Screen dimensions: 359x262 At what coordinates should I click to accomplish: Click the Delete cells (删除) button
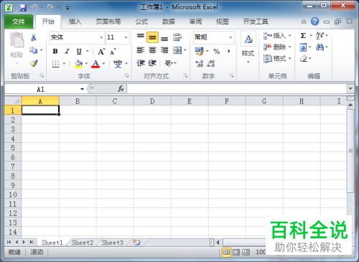click(x=277, y=47)
